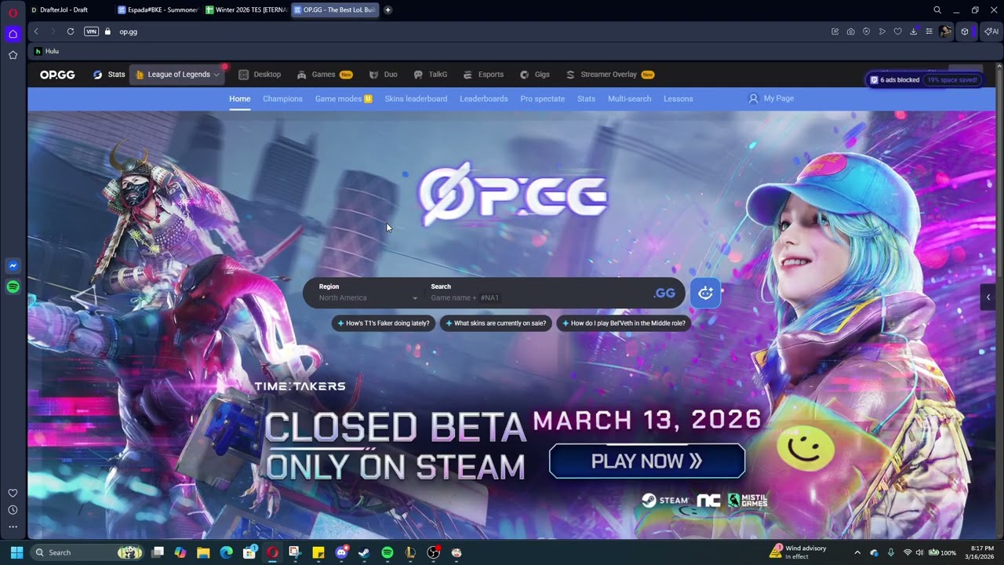The height and width of the screenshot is (565, 1004).
Task: Select the Skins leaderboard tab
Action: pos(416,99)
